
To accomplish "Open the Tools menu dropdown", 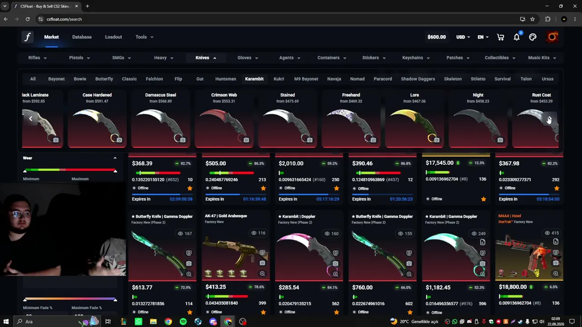I will 145,37.
